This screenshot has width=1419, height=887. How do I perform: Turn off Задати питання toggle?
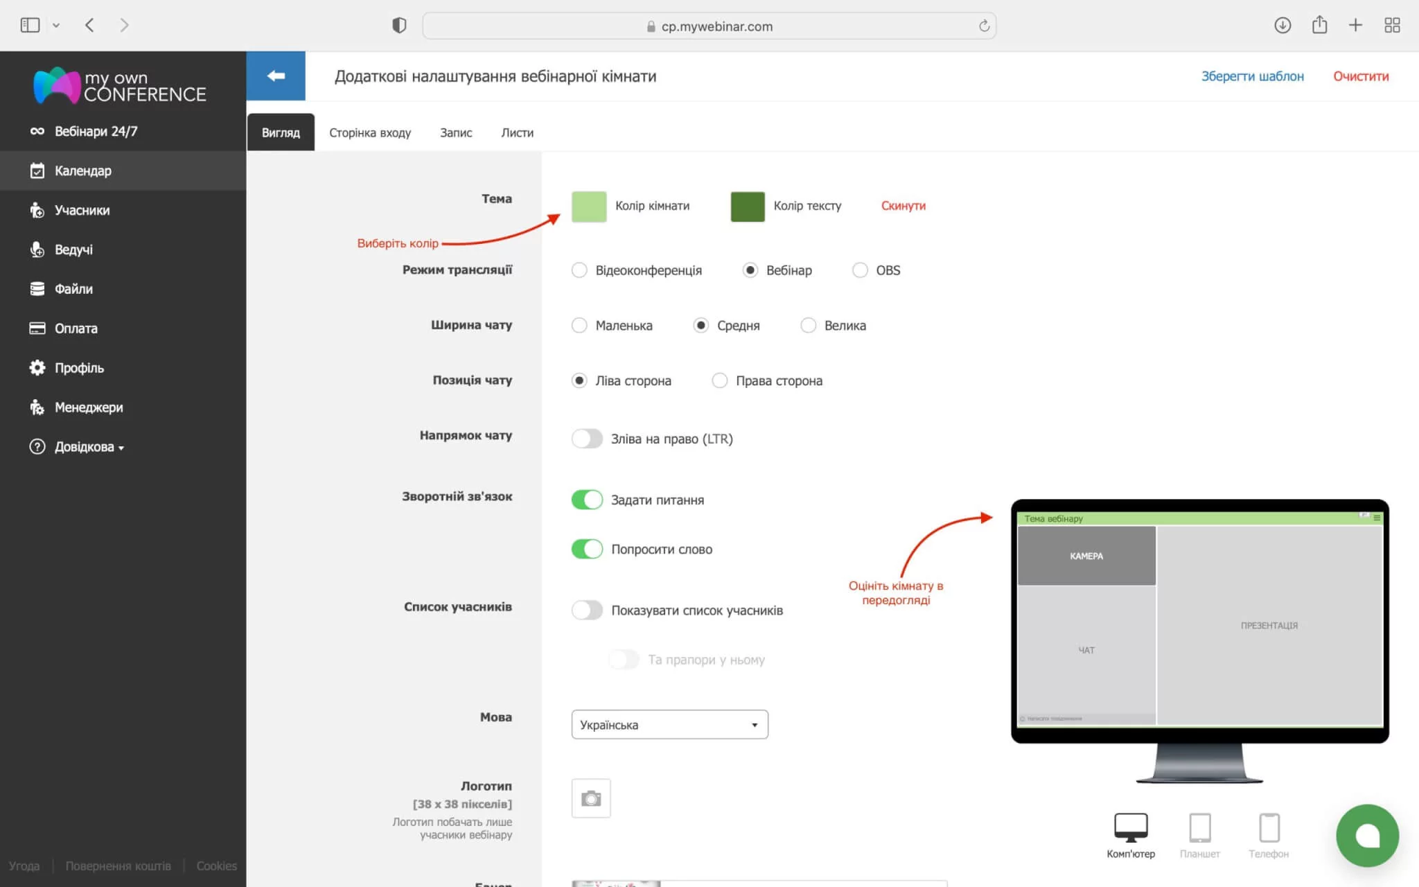pyautogui.click(x=587, y=500)
